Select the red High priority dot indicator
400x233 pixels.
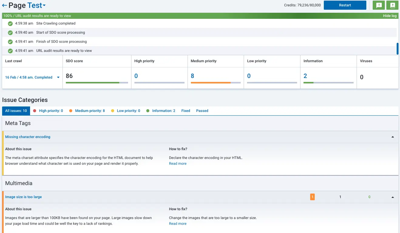(35, 111)
